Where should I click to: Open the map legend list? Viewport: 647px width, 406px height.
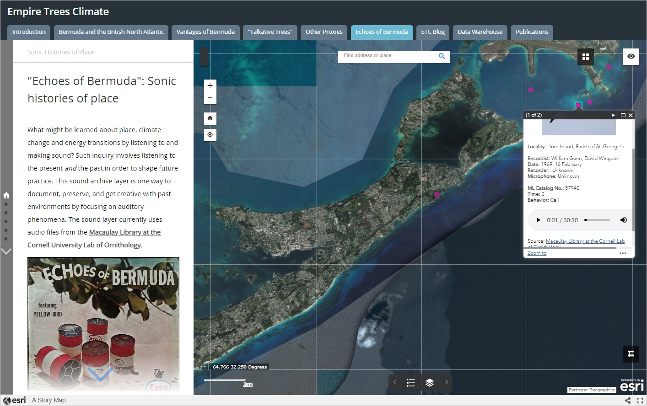click(x=411, y=383)
